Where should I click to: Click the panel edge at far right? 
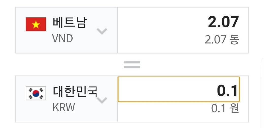point(262,93)
